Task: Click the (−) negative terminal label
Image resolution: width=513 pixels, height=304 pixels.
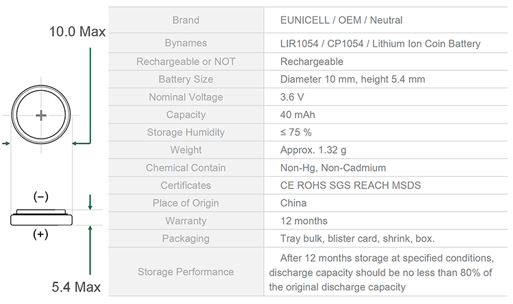Action: [x=41, y=197]
